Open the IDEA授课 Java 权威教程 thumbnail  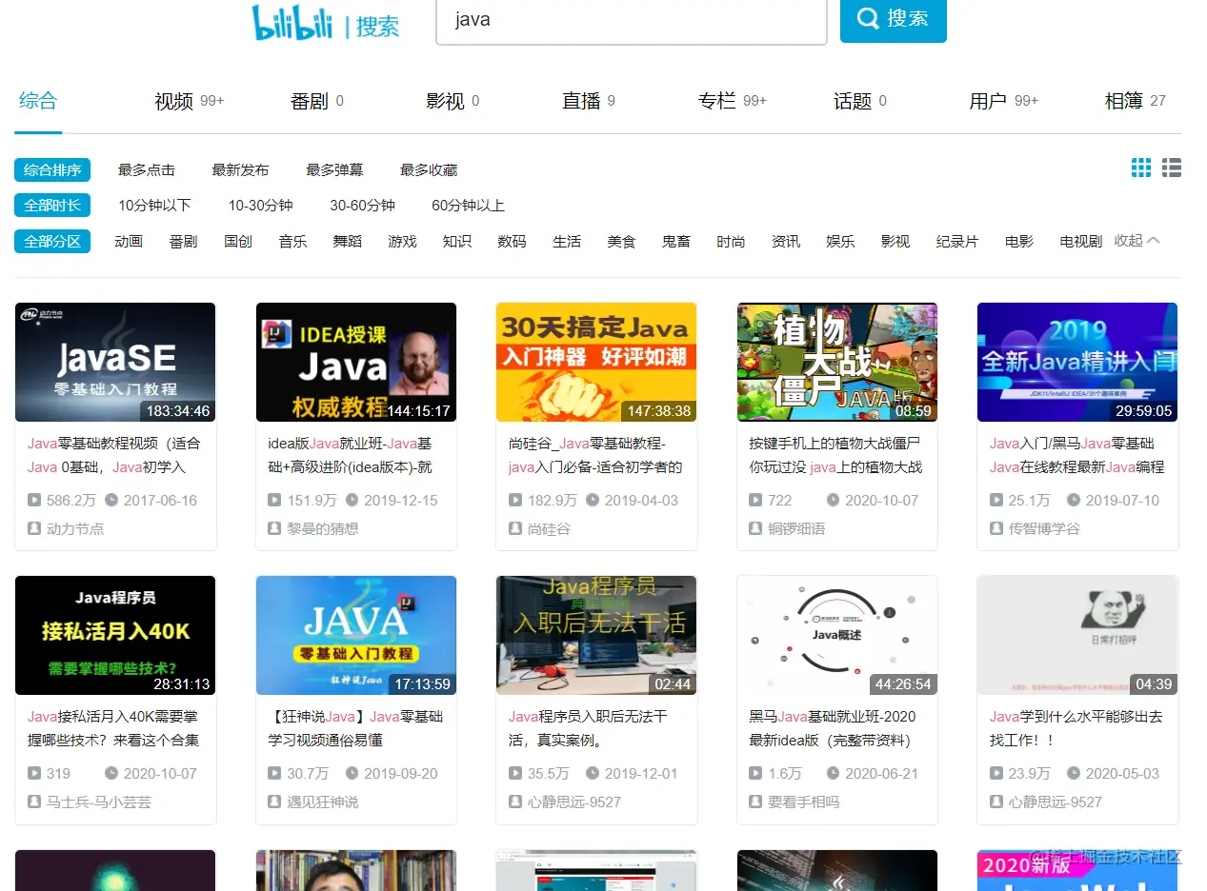coord(356,363)
